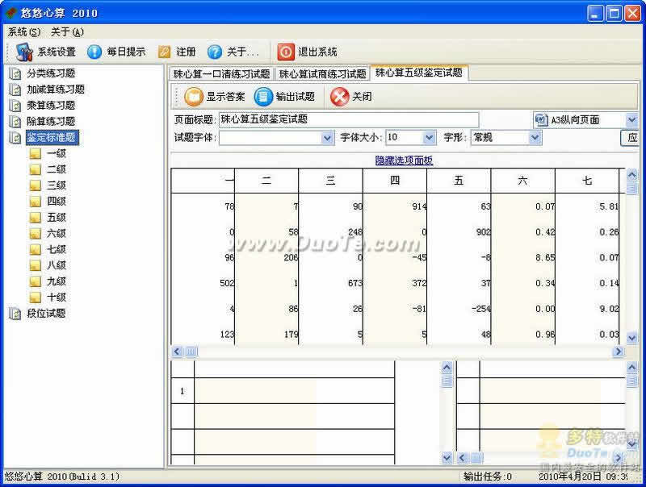
Task: Click the folder icon beside 一级
Action: pos(36,154)
